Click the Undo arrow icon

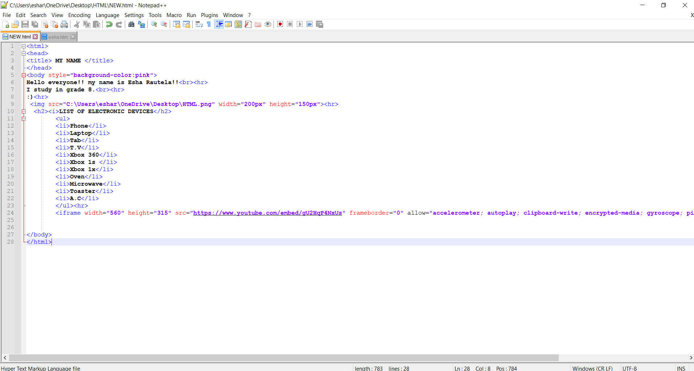109,24
